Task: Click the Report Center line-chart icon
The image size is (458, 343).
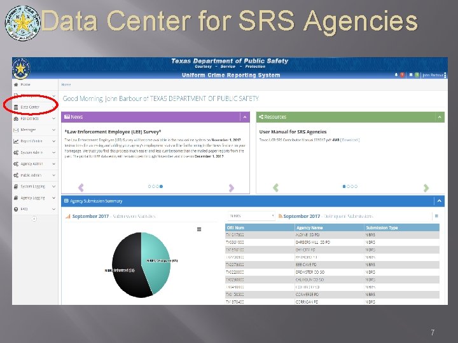Action: coord(16,141)
